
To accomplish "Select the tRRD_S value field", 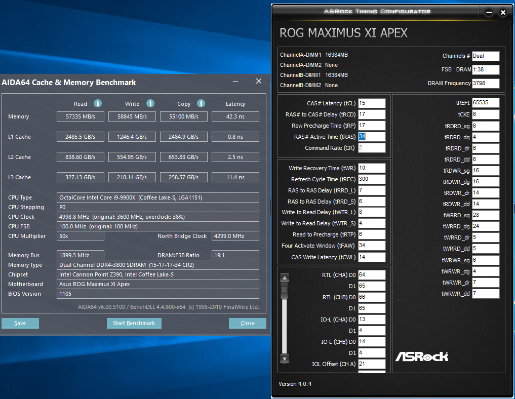I will [x=372, y=202].
